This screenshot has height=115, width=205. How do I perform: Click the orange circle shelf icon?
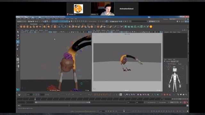pyautogui.click(x=151, y=27)
